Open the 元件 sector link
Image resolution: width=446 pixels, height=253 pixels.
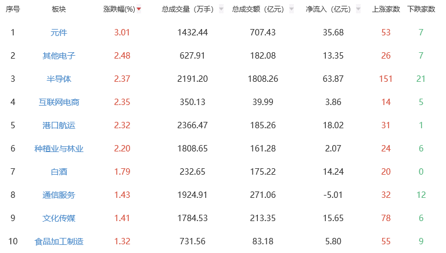click(59, 32)
